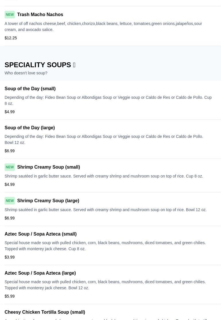Open Shrimp Creamy Soup (small) item
Screen dimensions: 221x320
coord(49,167)
